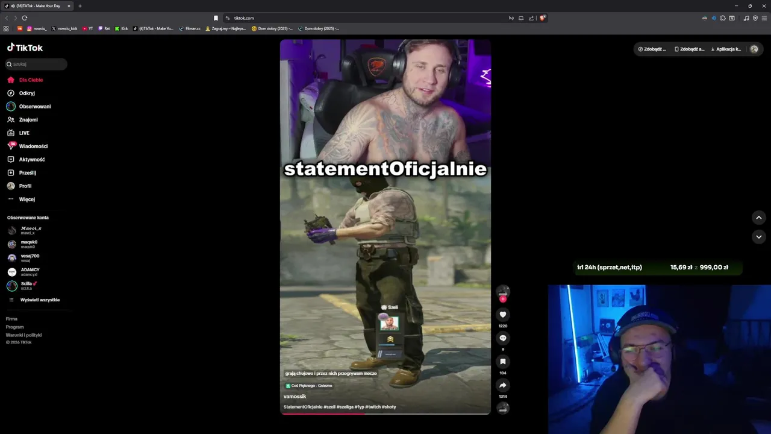Image resolution: width=771 pixels, height=434 pixels.
Task: Click the share page icon in address bar
Action: 531,18
